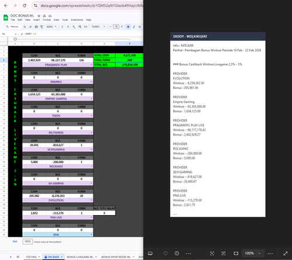Viewport: 292px width, 260px height.
Task: Open the Calibri font dropdown
Action: (x=98, y=27)
